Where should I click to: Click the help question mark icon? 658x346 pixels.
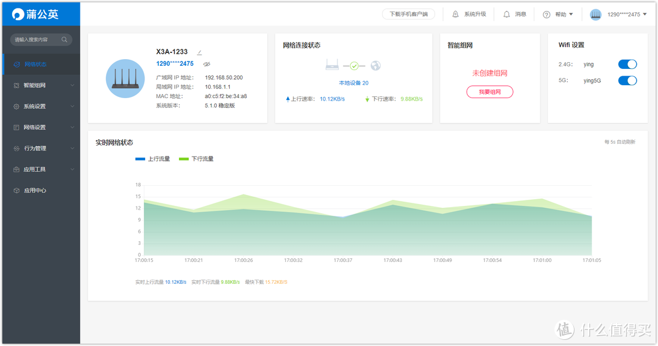pyautogui.click(x=547, y=15)
